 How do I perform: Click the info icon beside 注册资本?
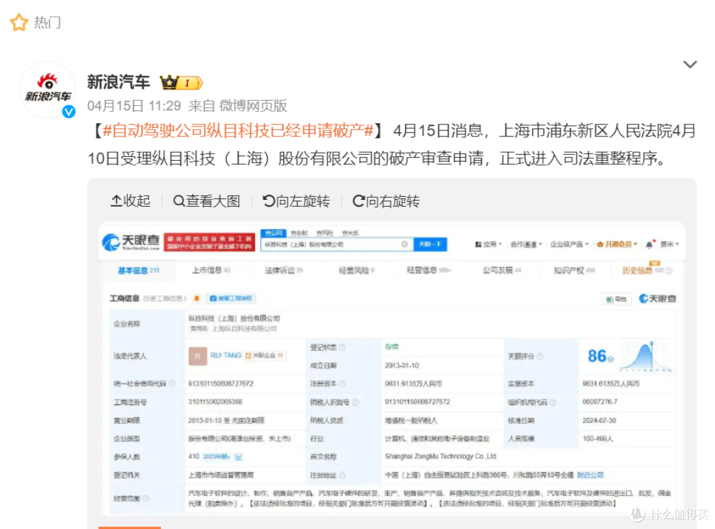click(342, 384)
